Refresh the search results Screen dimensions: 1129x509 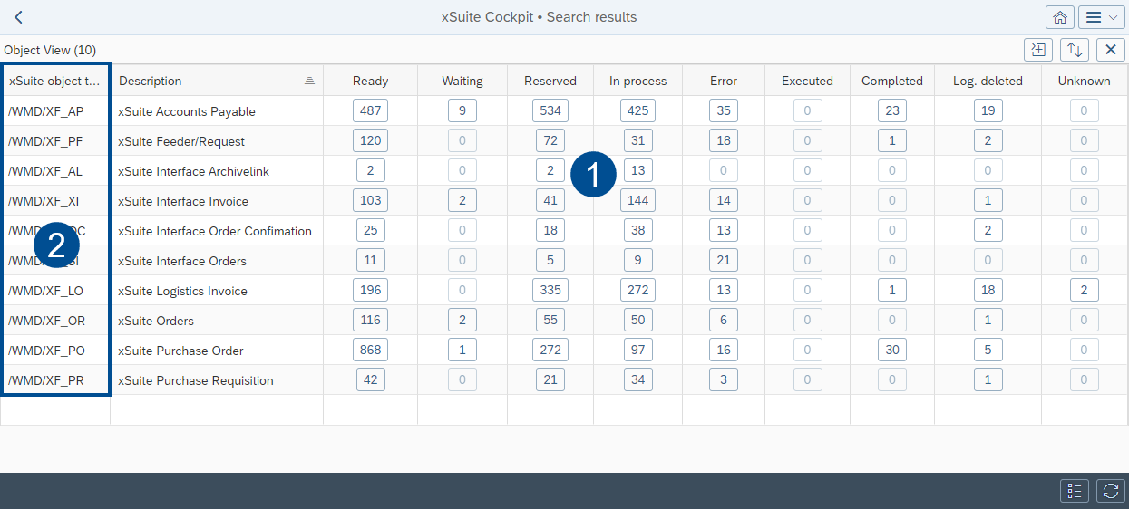tap(1110, 491)
